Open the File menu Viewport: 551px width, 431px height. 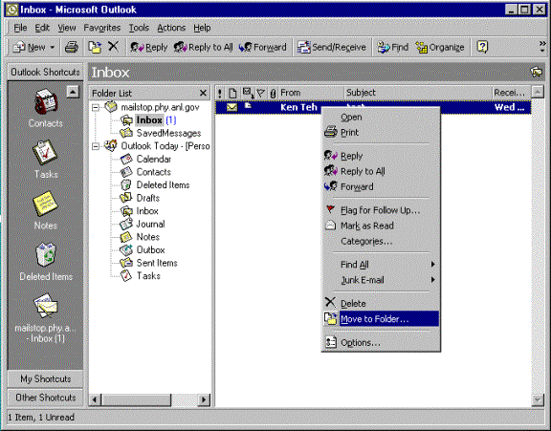pos(20,28)
